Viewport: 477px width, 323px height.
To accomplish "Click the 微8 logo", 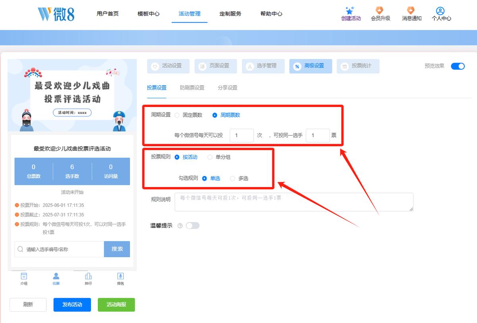I will [56, 14].
